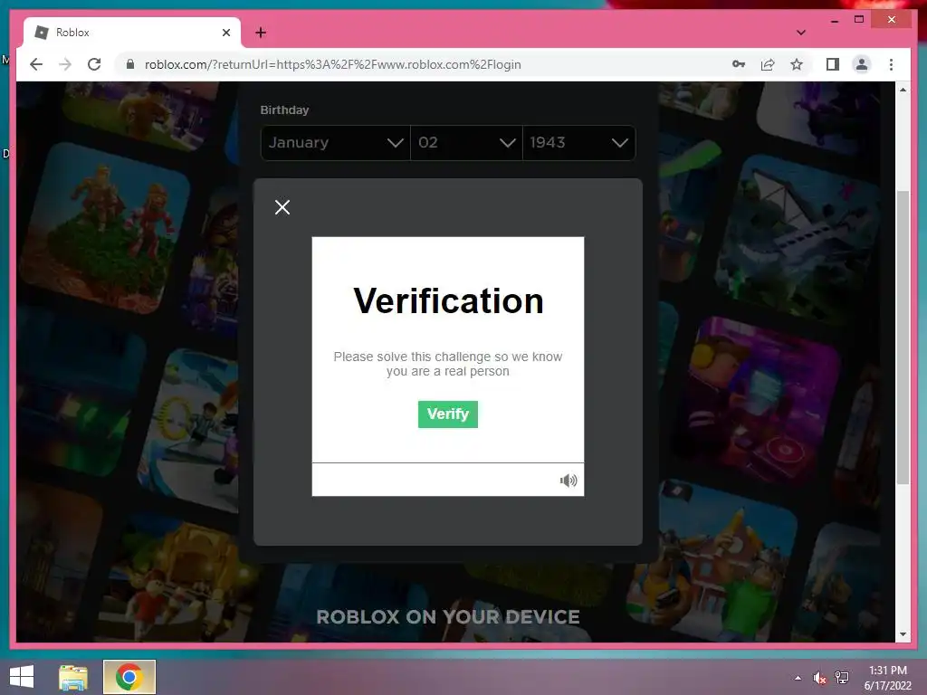The image size is (927, 695).
Task: Share this page using the share icon
Action: [768, 64]
